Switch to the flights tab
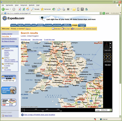This screenshot has height=121, width=122. 20,25
